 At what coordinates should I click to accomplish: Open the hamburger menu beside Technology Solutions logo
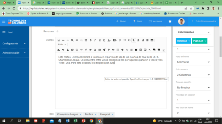pyautogui.click(x=4, y=22)
